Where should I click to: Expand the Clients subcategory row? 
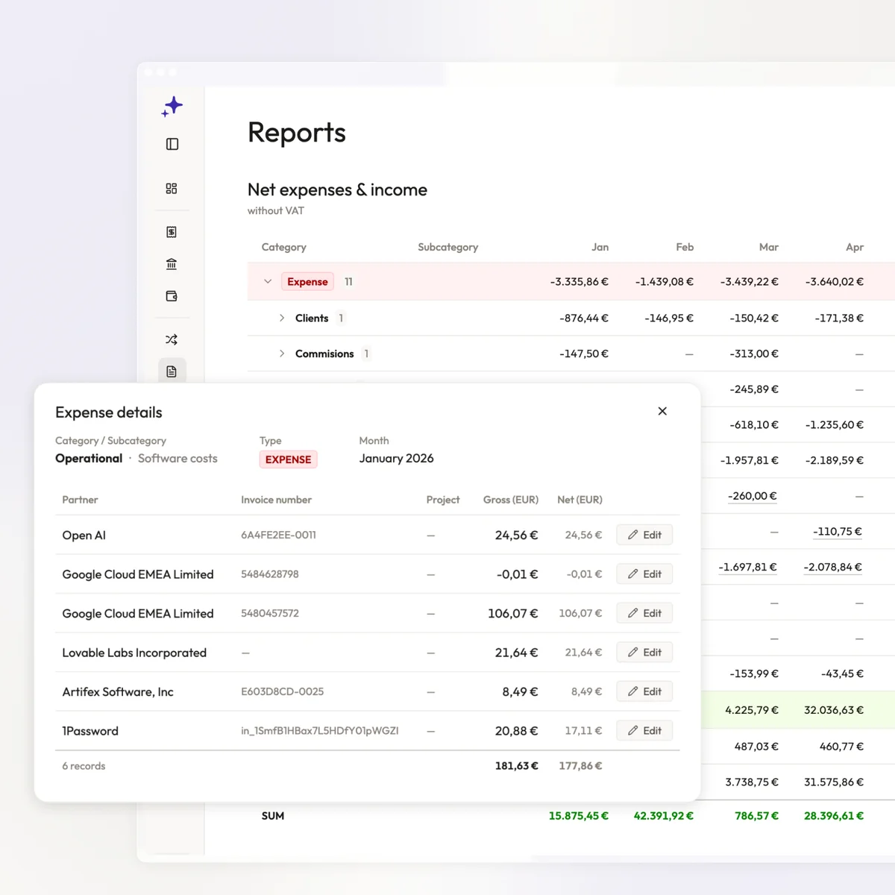coord(282,318)
